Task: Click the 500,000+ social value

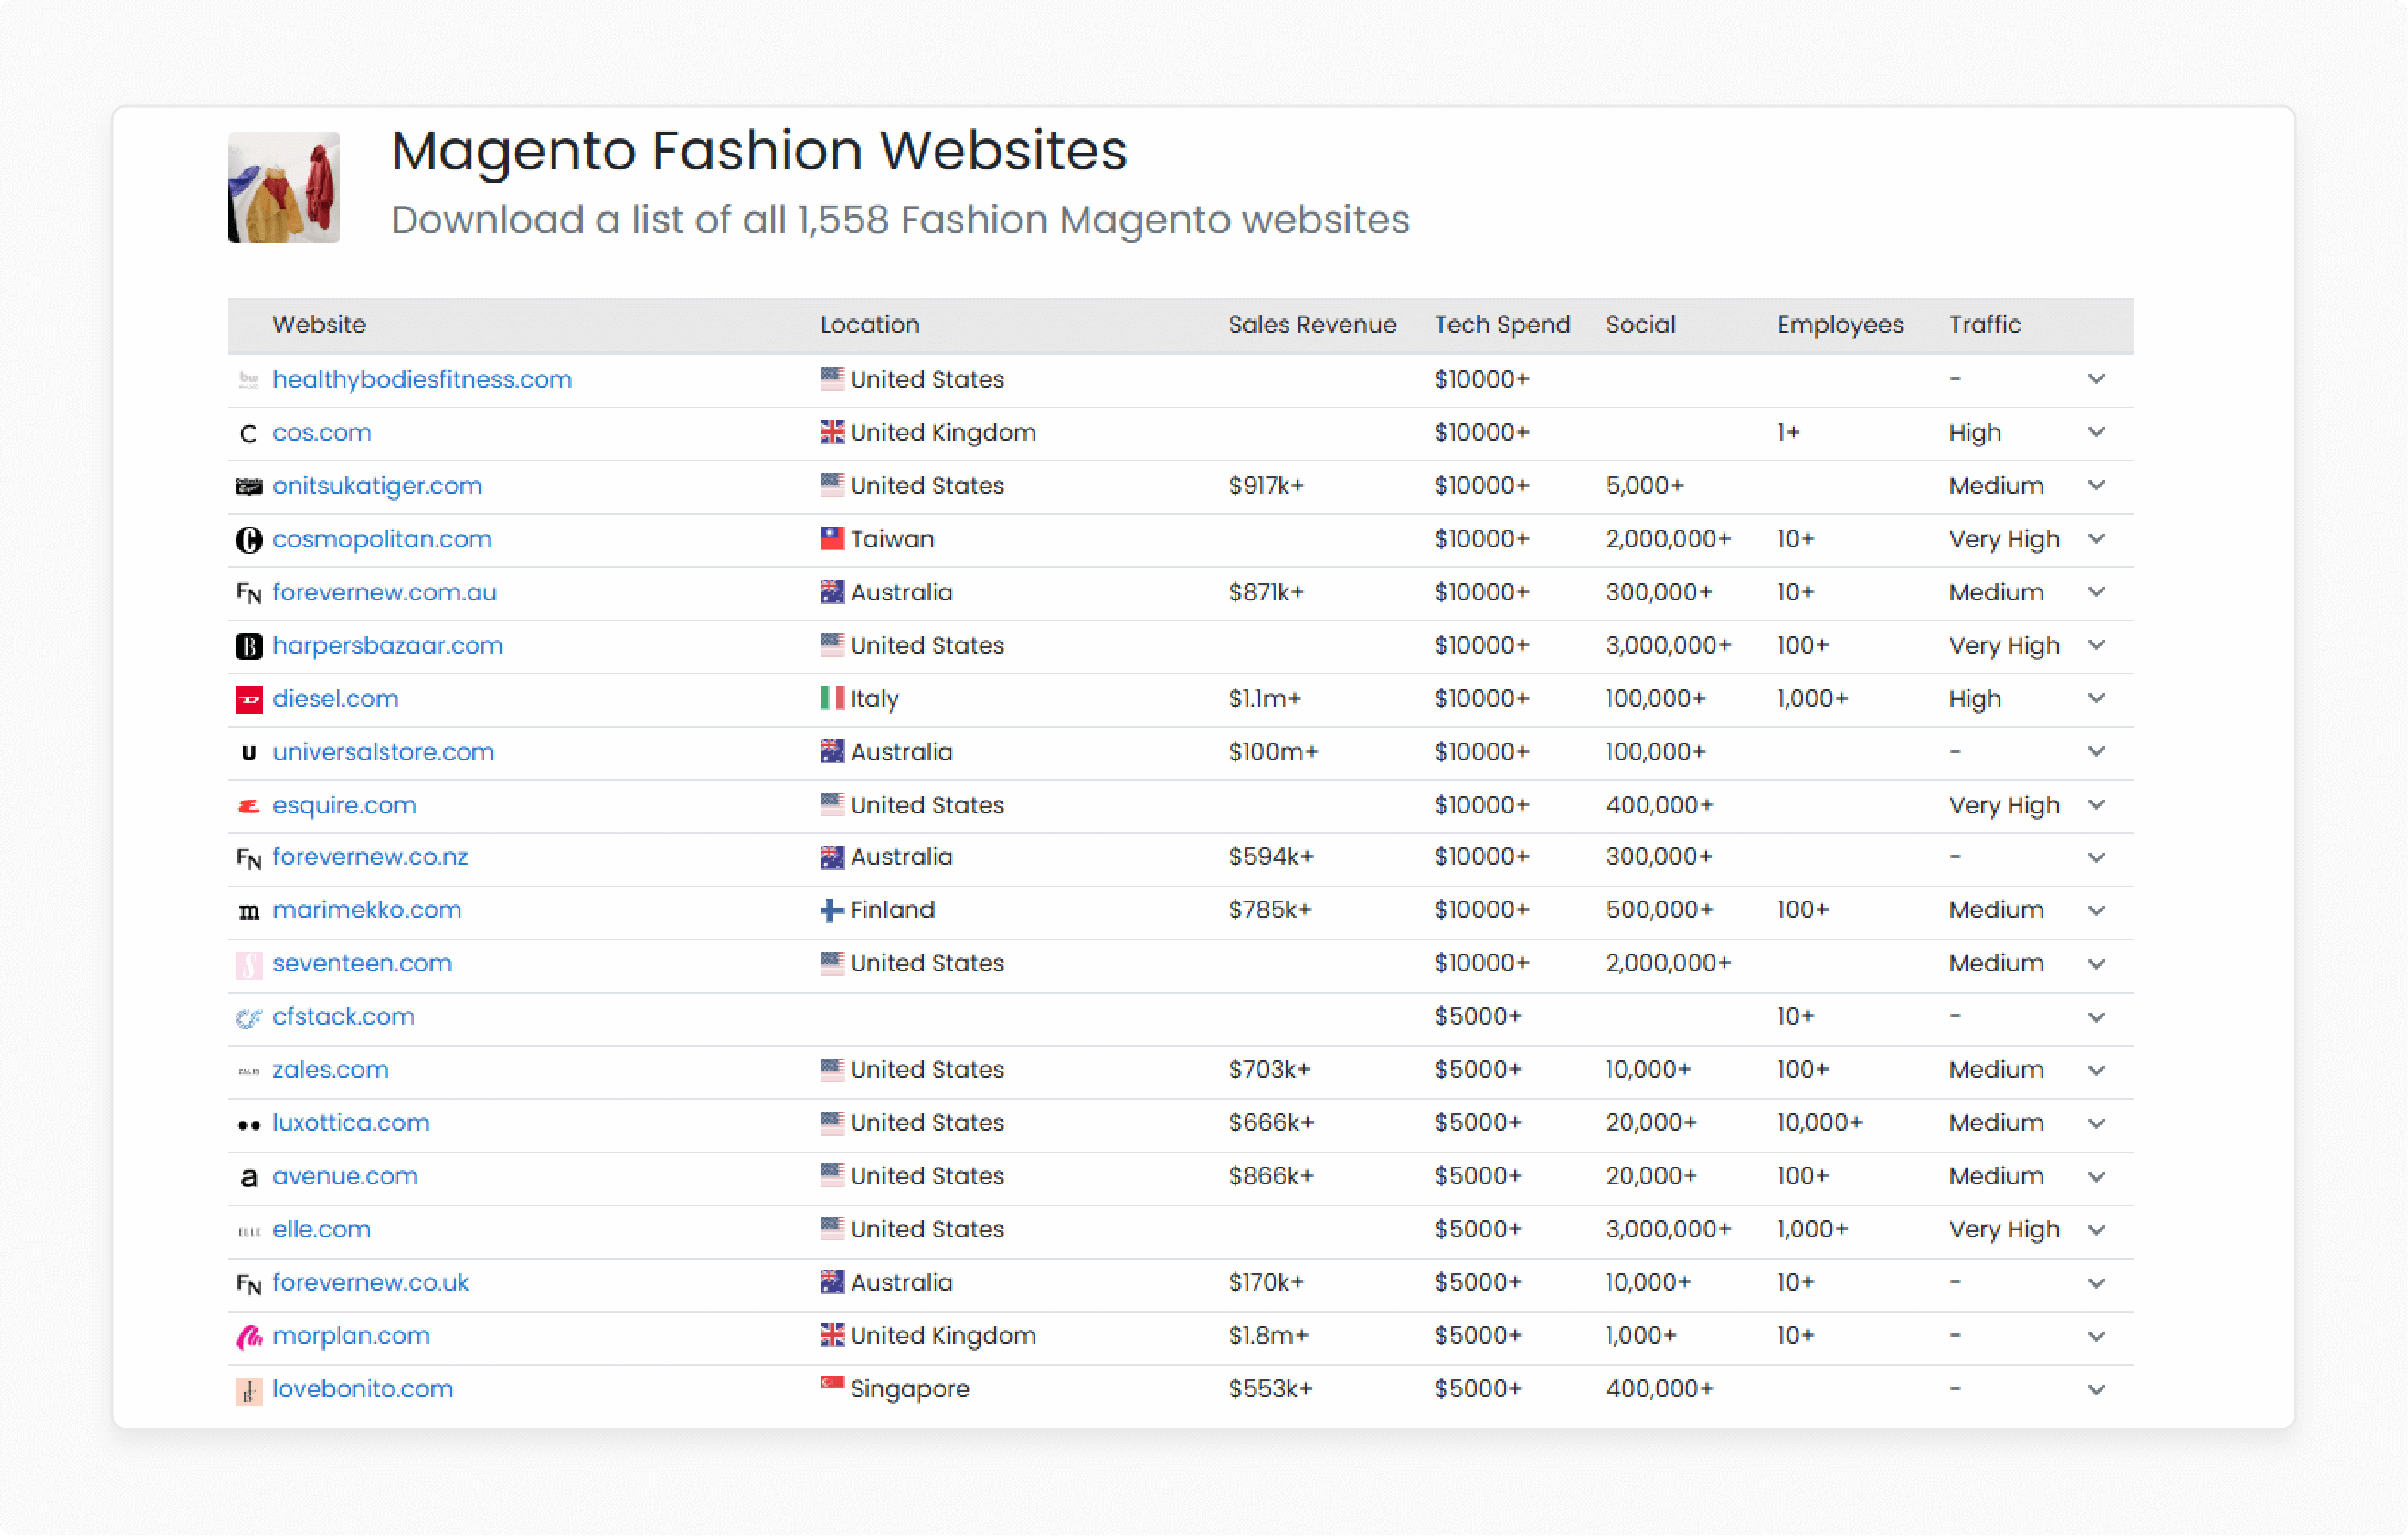Action: tap(1659, 910)
